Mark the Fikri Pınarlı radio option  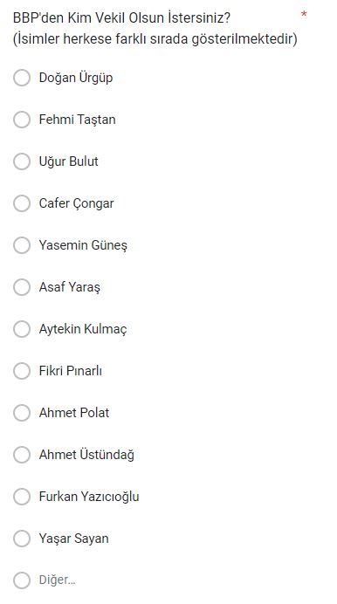click(x=22, y=371)
